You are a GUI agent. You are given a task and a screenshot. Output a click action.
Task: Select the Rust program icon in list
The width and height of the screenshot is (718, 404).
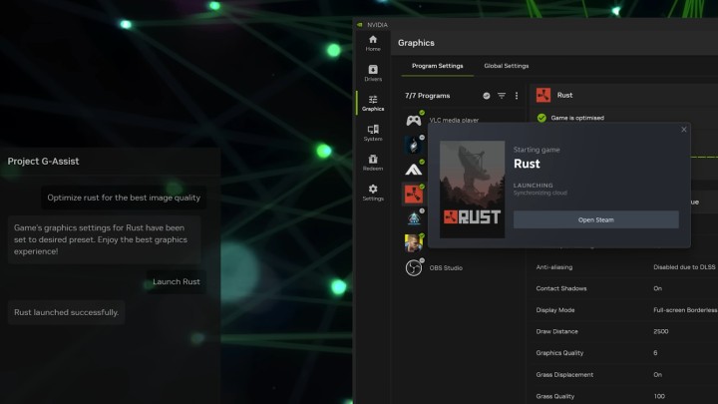click(413, 194)
